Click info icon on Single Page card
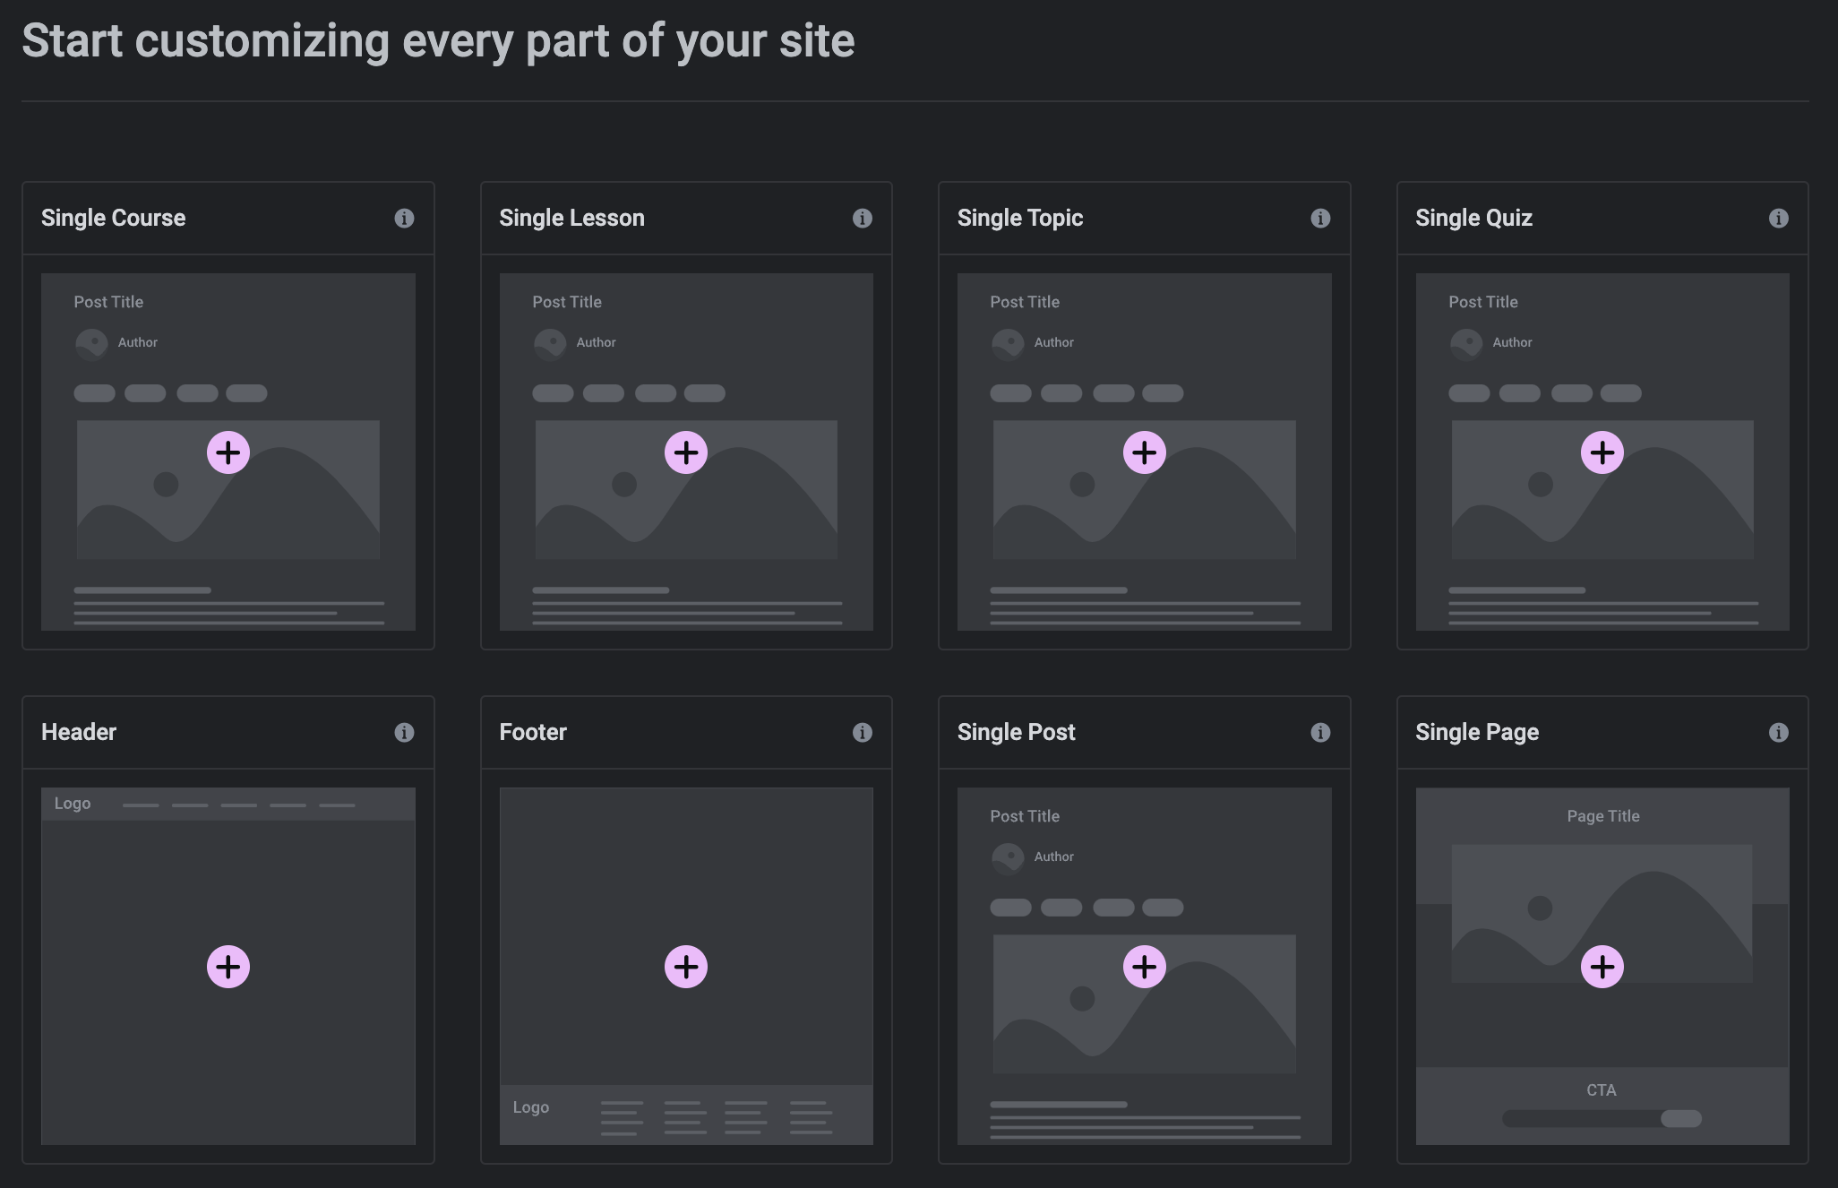This screenshot has height=1188, width=1838. (x=1779, y=733)
